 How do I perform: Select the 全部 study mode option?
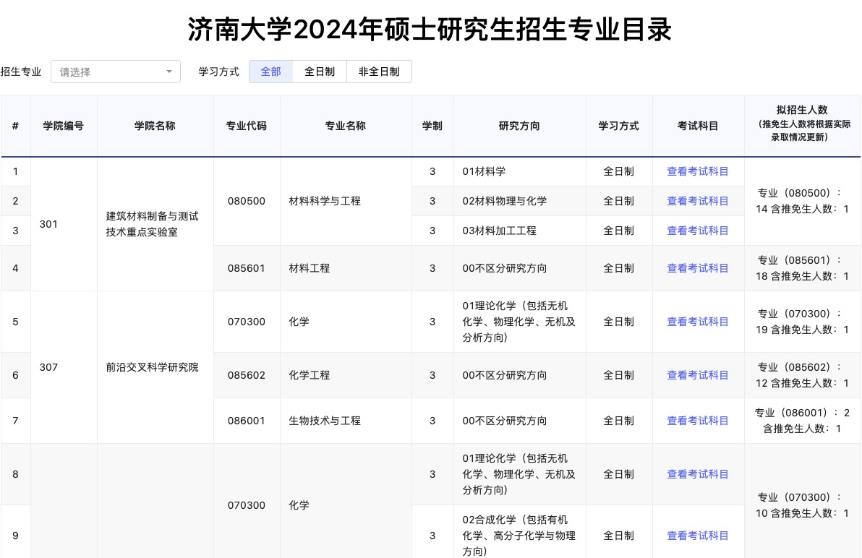(x=270, y=72)
